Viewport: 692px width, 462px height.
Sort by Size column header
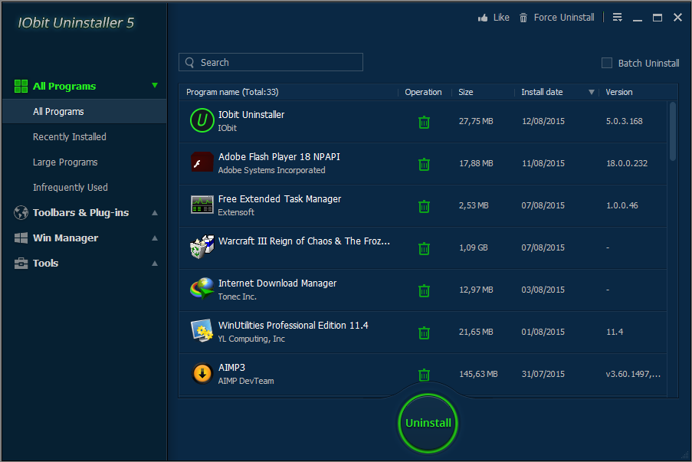tap(466, 92)
